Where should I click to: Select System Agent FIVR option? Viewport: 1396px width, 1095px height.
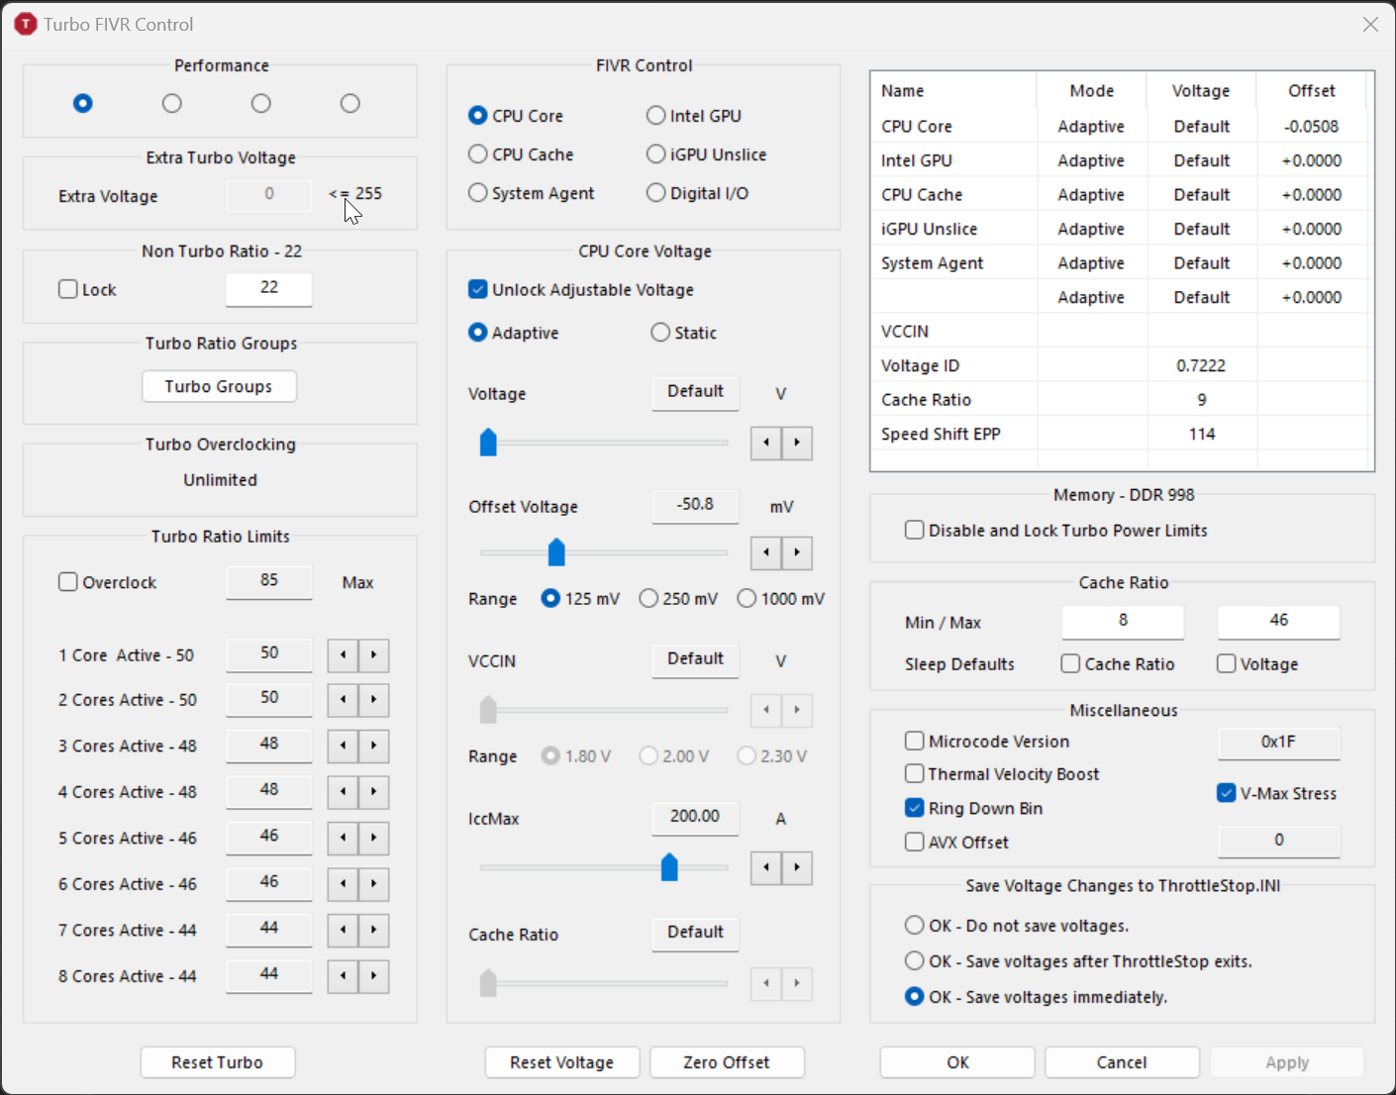[x=532, y=193]
